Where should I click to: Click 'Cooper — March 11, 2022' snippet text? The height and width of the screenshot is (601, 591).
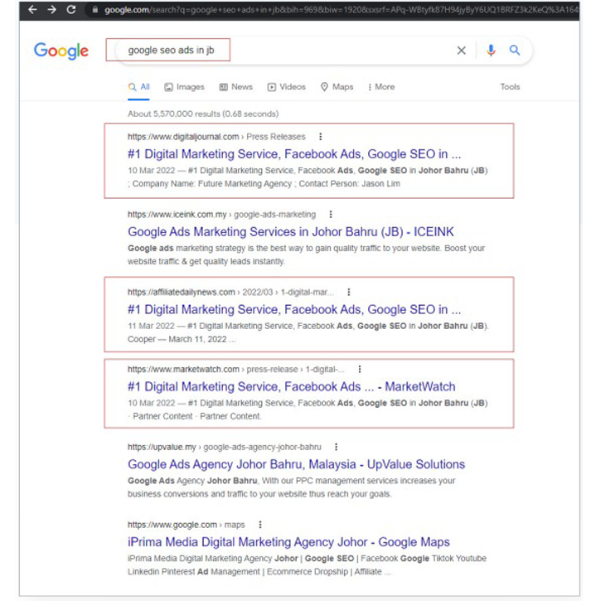tap(177, 339)
